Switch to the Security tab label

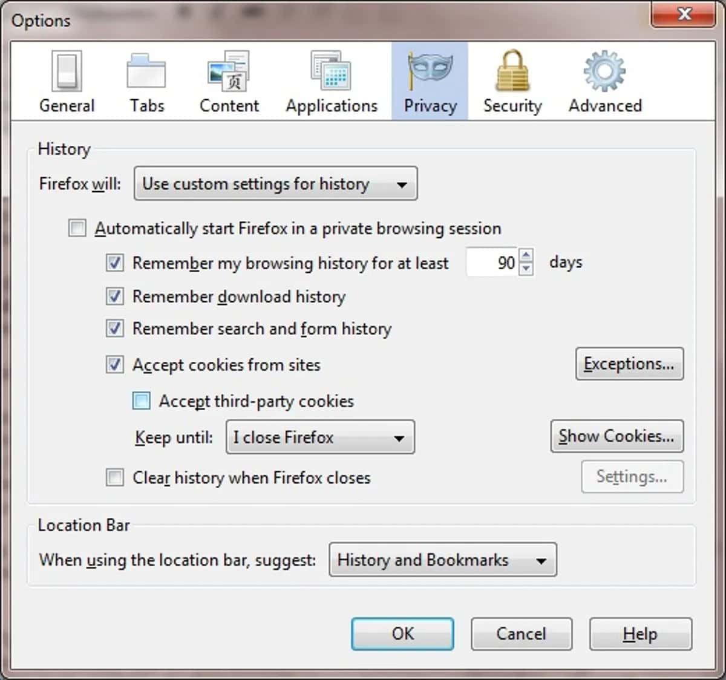[512, 106]
